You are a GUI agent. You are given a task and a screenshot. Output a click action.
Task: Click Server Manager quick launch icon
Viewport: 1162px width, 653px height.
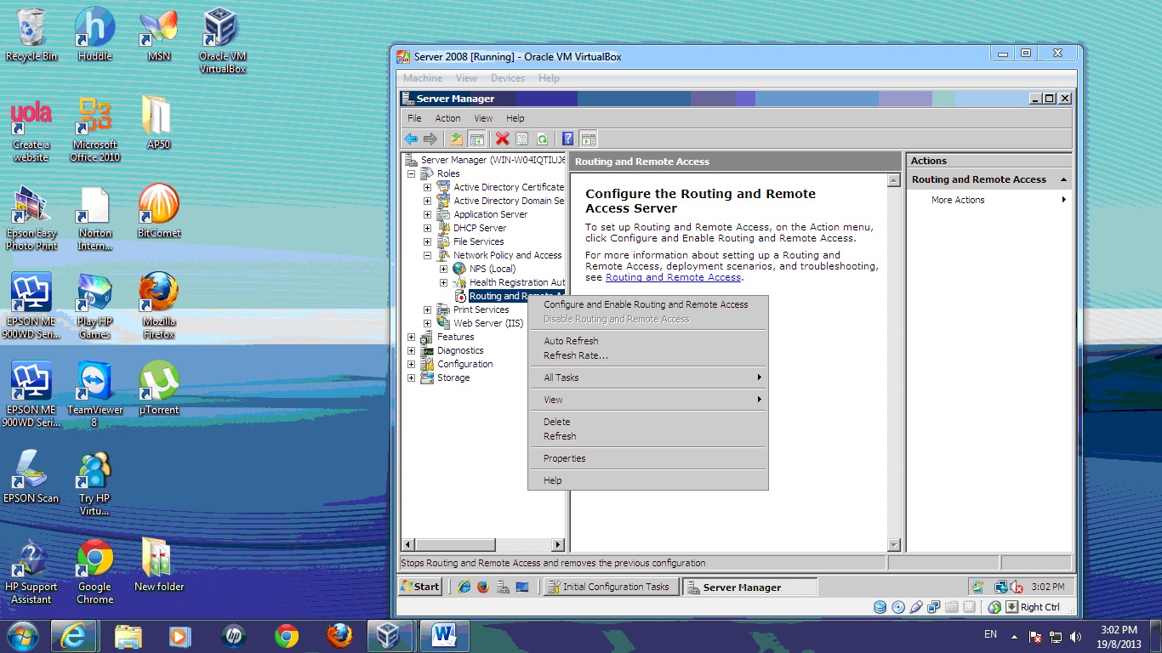click(x=503, y=587)
